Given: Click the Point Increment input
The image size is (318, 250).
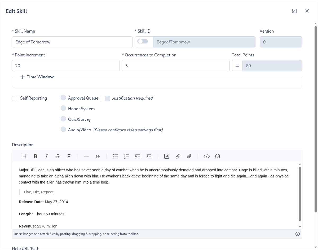Looking at the screenshot, I should [x=66, y=66].
